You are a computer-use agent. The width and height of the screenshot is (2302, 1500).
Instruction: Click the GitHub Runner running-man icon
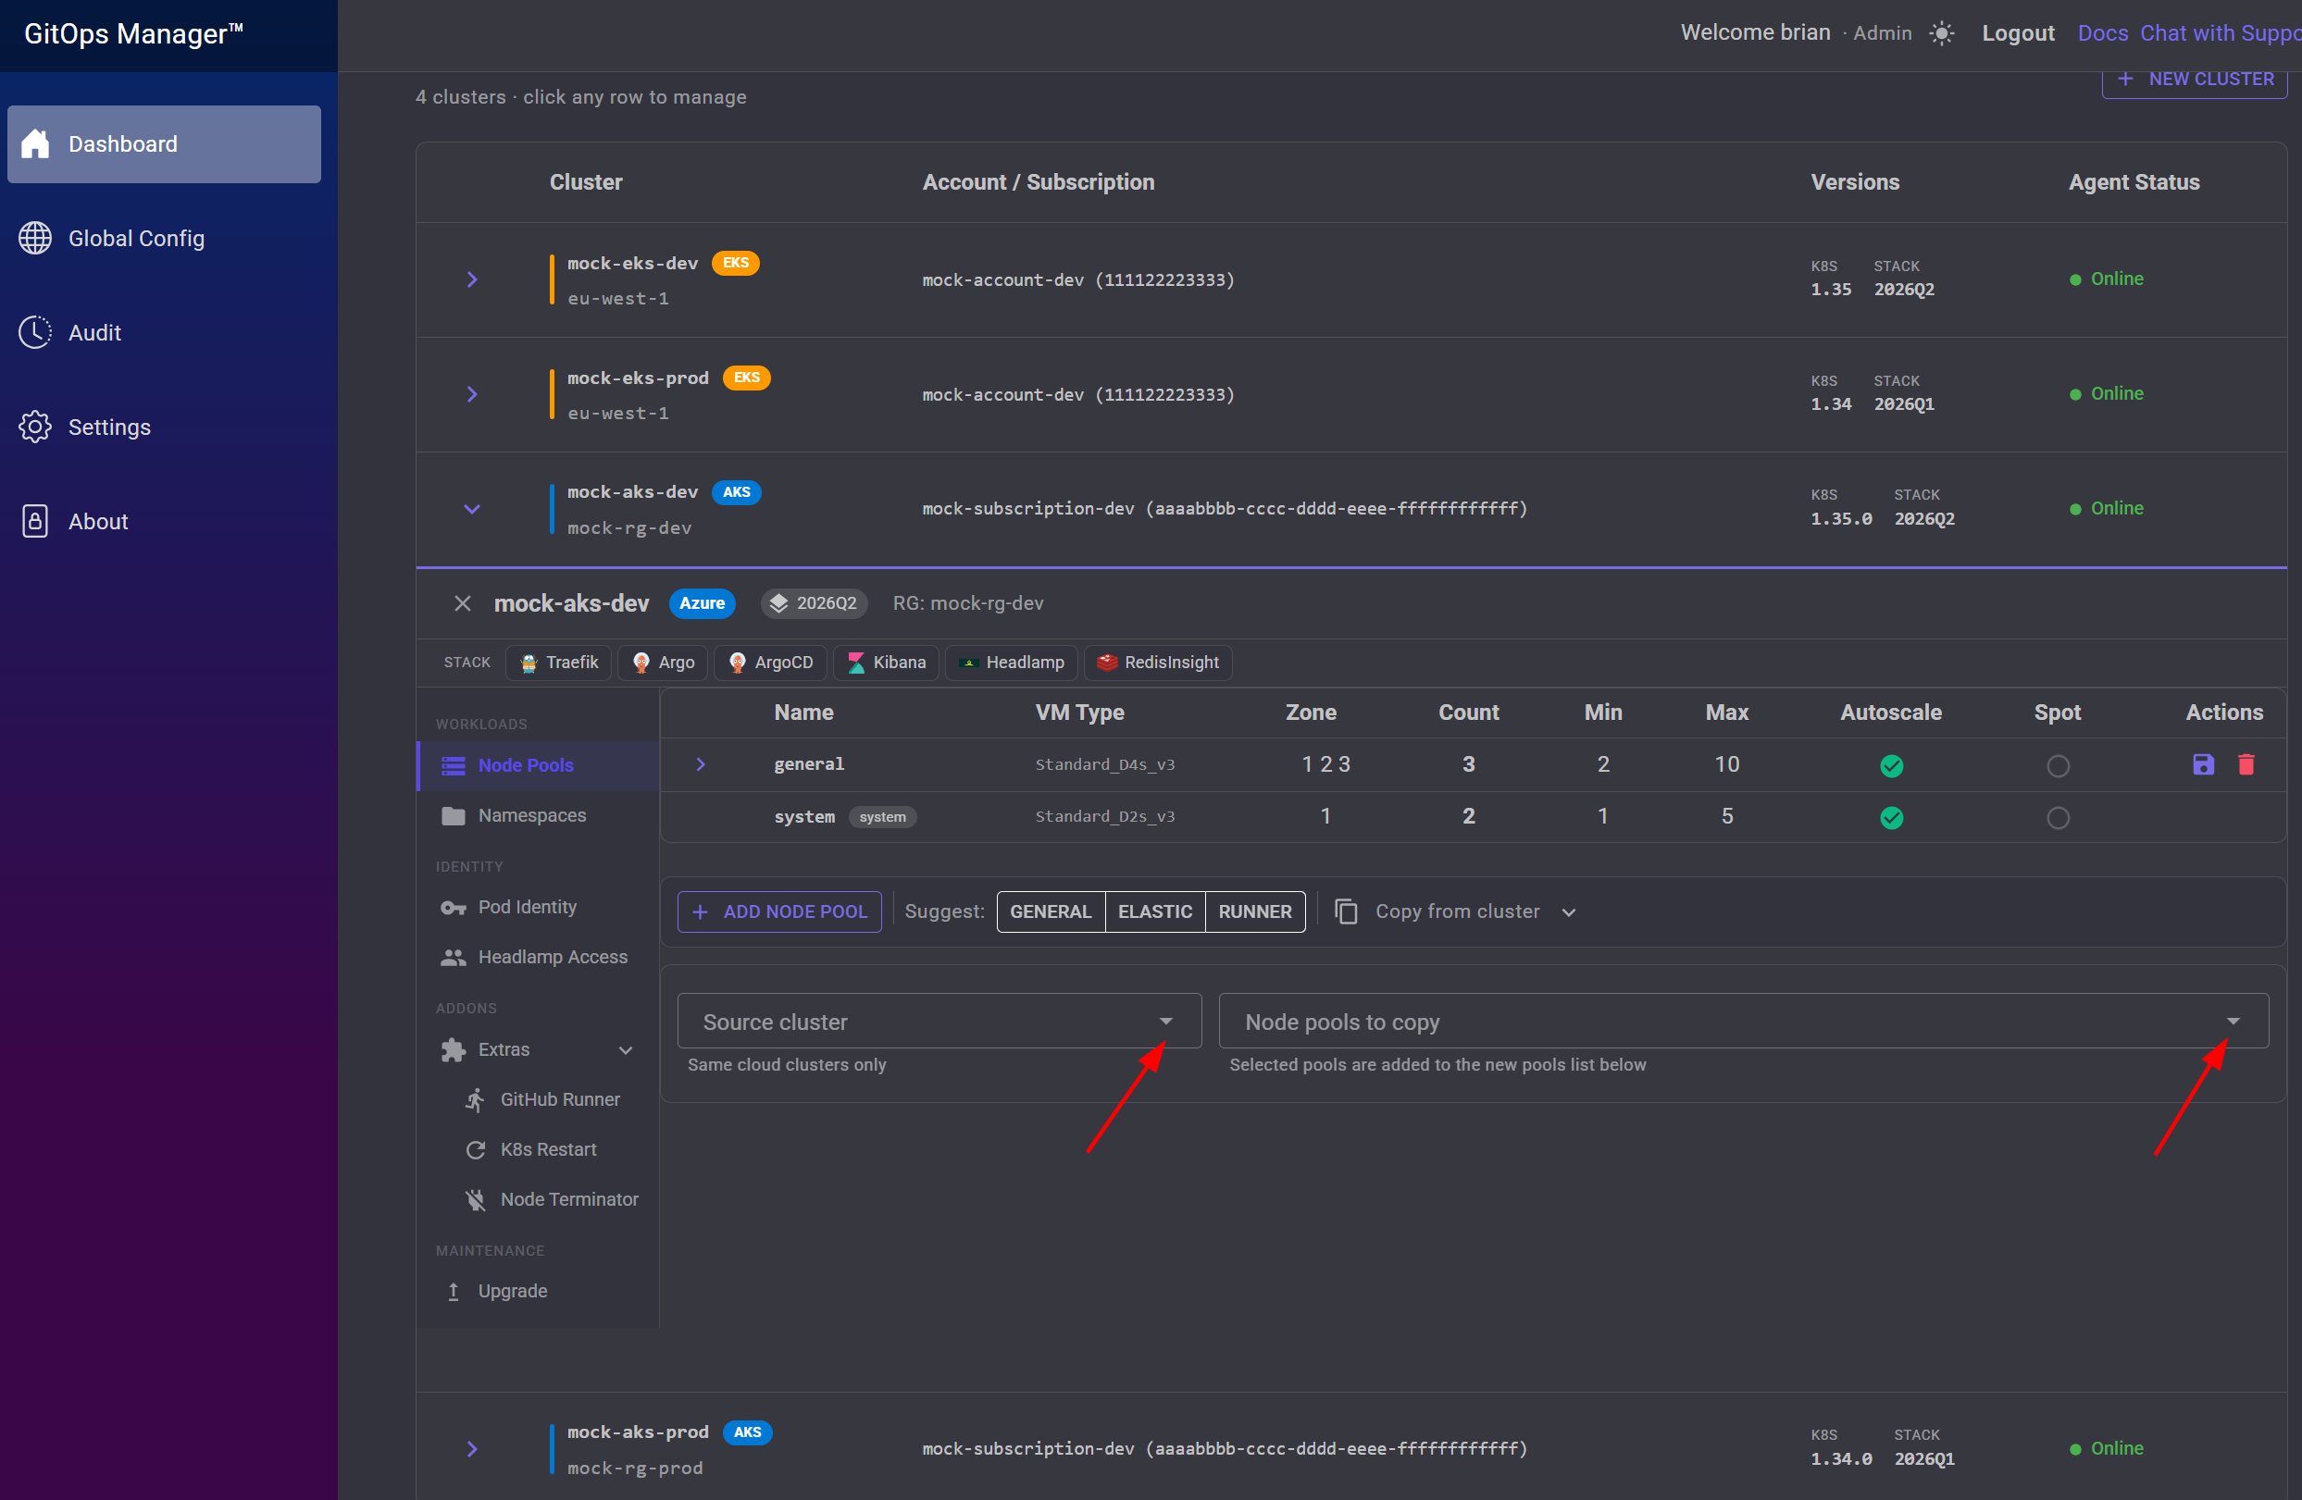tap(475, 1099)
